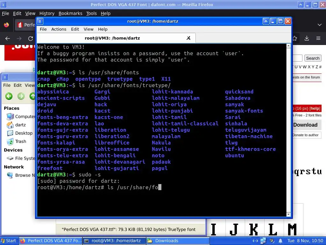Click the Start button on taskbar
This screenshot has height=245, width=326.
[x=9, y=241]
